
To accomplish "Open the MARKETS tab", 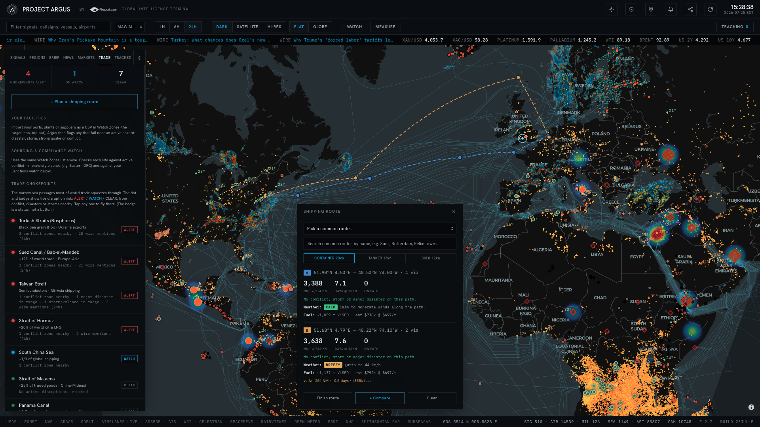I will (x=86, y=58).
